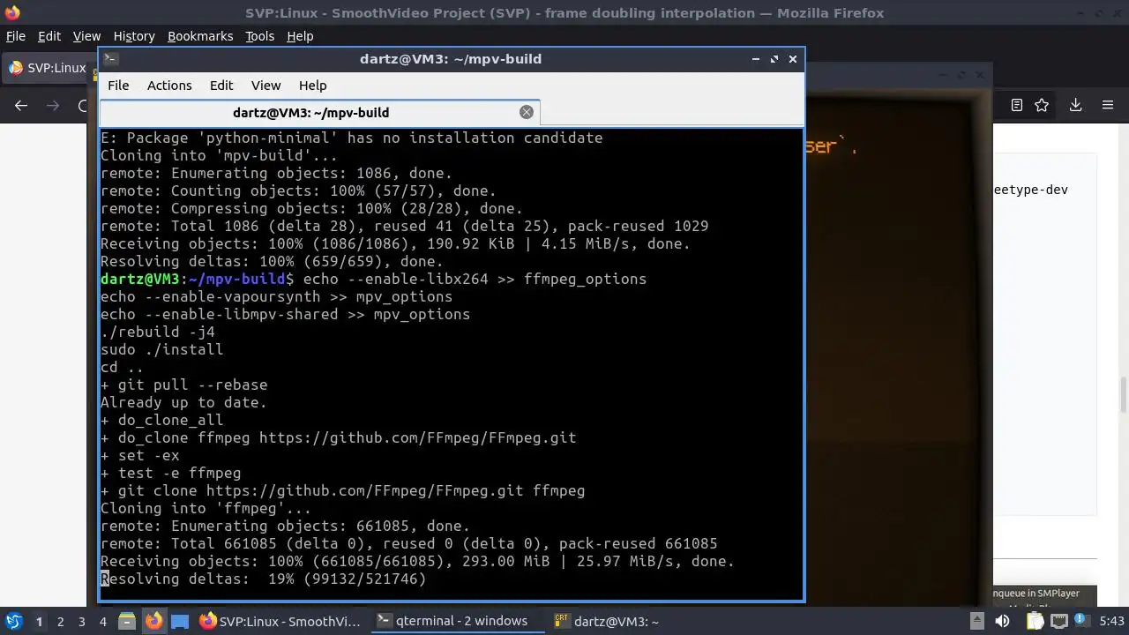This screenshot has height=635, width=1129.
Task: Click the Firefox page vertical scrollbar
Action: 1123,397
